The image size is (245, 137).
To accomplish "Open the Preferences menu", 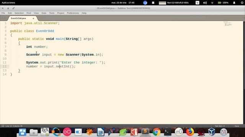I will pos(73,13).
